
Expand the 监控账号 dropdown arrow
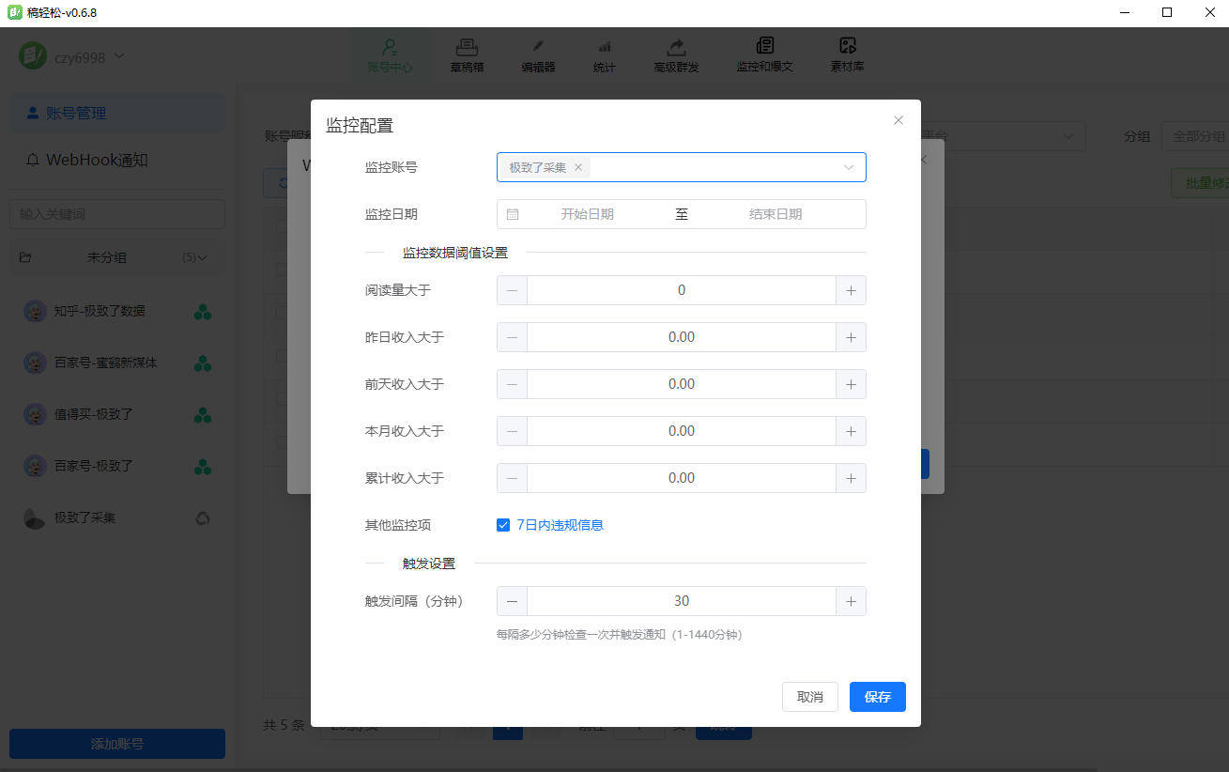(x=849, y=167)
